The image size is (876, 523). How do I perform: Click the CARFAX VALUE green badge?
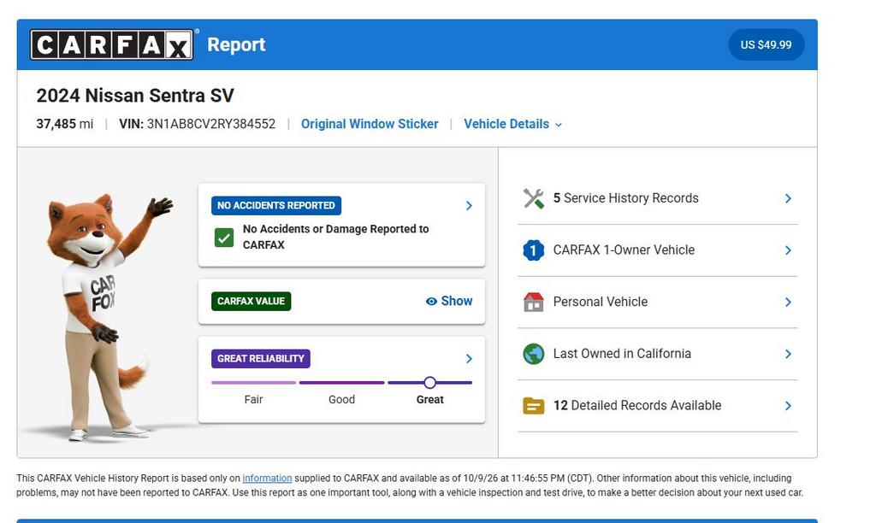(251, 302)
